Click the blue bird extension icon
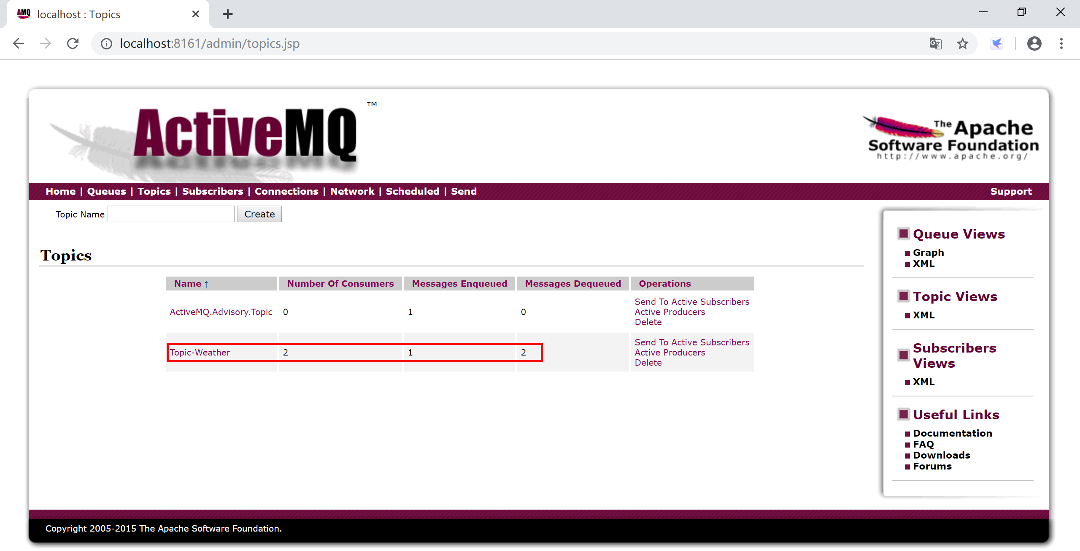The height and width of the screenshot is (551, 1080). point(996,43)
